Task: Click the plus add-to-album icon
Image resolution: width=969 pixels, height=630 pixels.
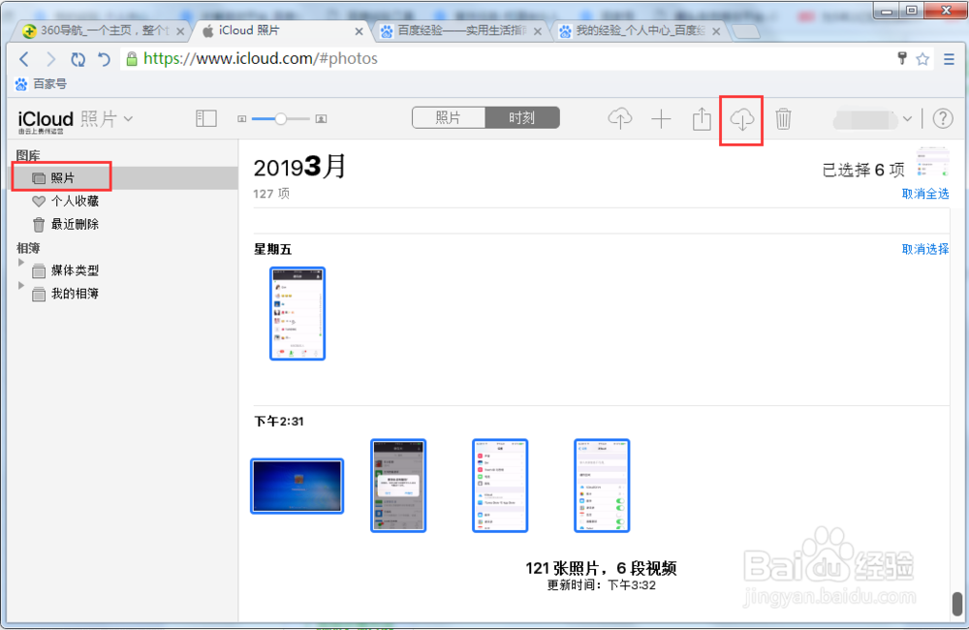Action: (661, 118)
